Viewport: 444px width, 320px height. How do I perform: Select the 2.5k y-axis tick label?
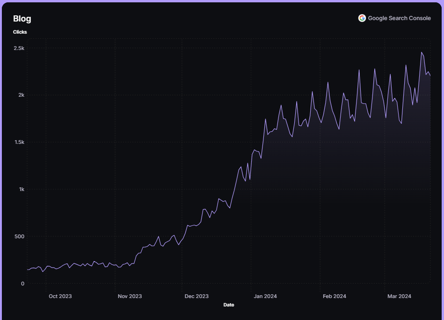pos(19,48)
